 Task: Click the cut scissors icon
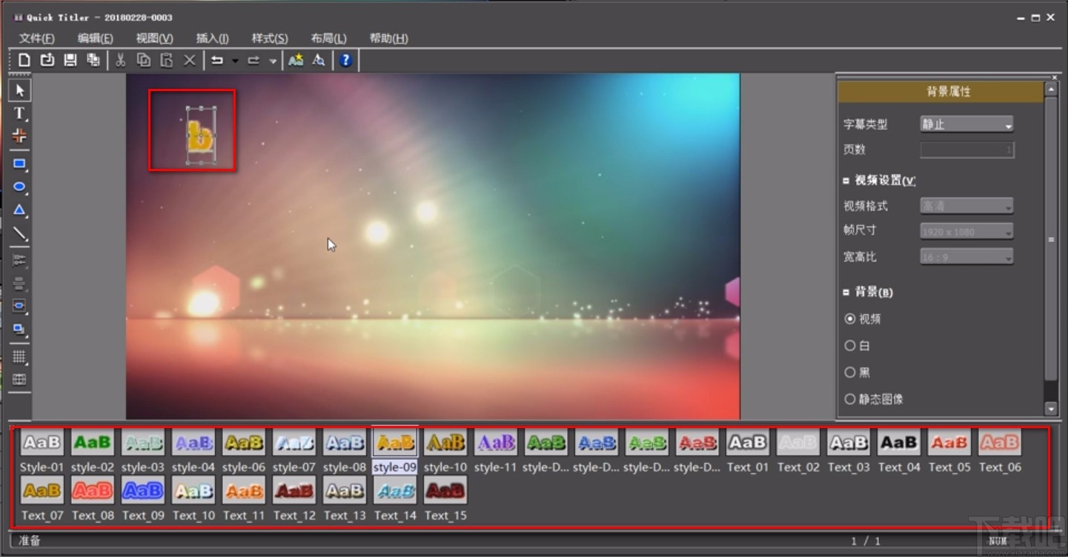pyautogui.click(x=120, y=61)
